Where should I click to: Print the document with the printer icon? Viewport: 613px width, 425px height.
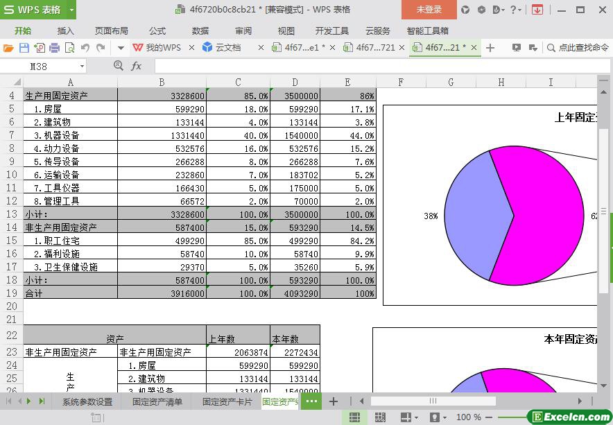(54, 48)
